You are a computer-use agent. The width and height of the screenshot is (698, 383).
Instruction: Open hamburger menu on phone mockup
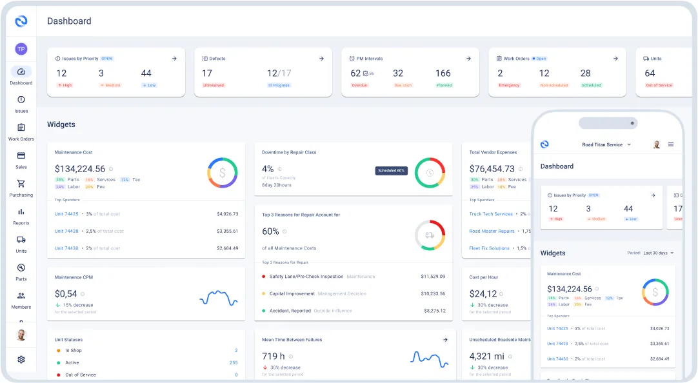pyautogui.click(x=671, y=144)
